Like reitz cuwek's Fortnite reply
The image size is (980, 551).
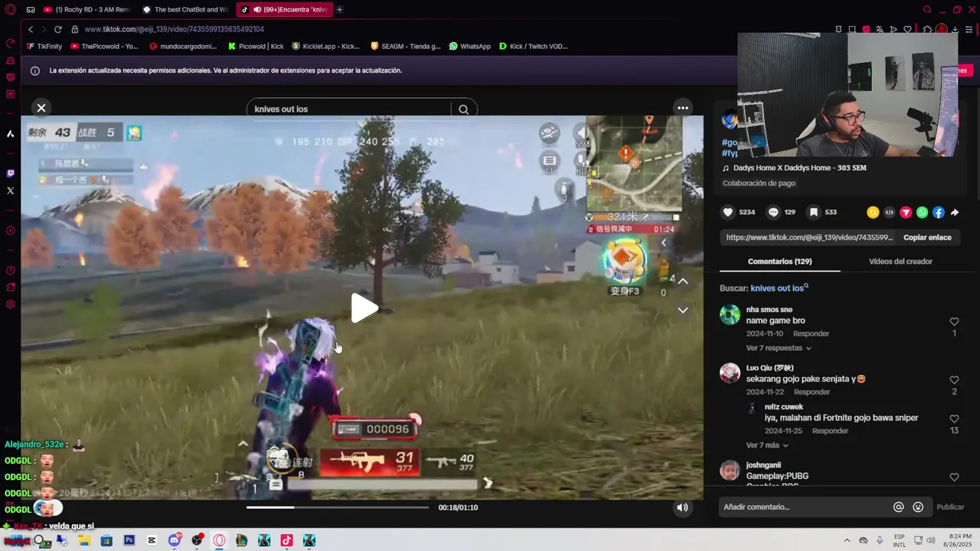[x=954, y=419]
